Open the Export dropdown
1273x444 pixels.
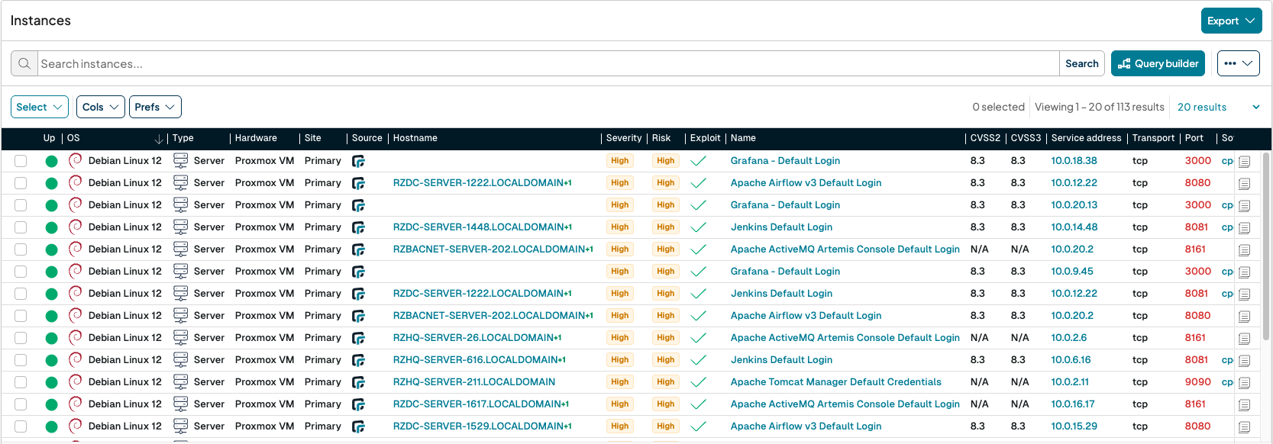click(x=1231, y=21)
